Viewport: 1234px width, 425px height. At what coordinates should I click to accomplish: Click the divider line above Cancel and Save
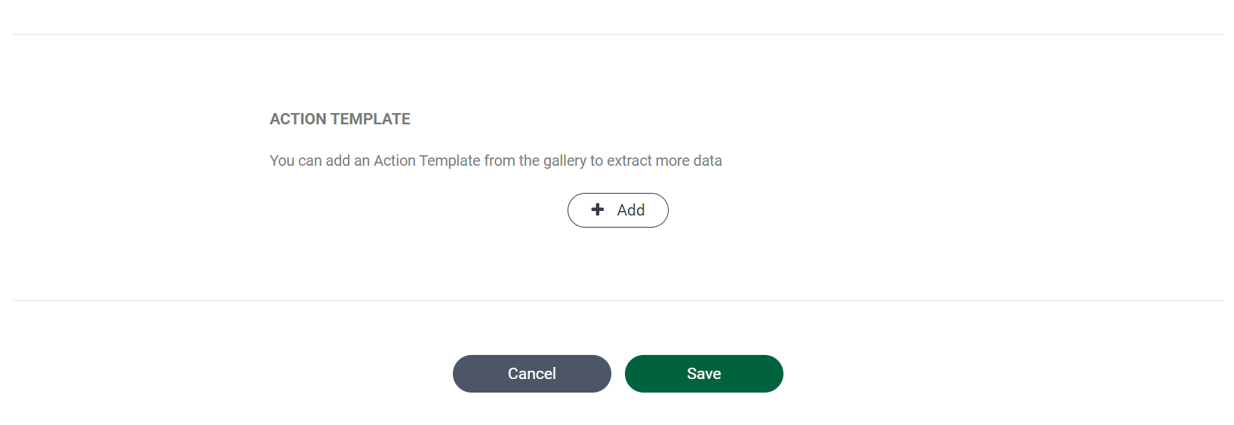click(x=617, y=300)
